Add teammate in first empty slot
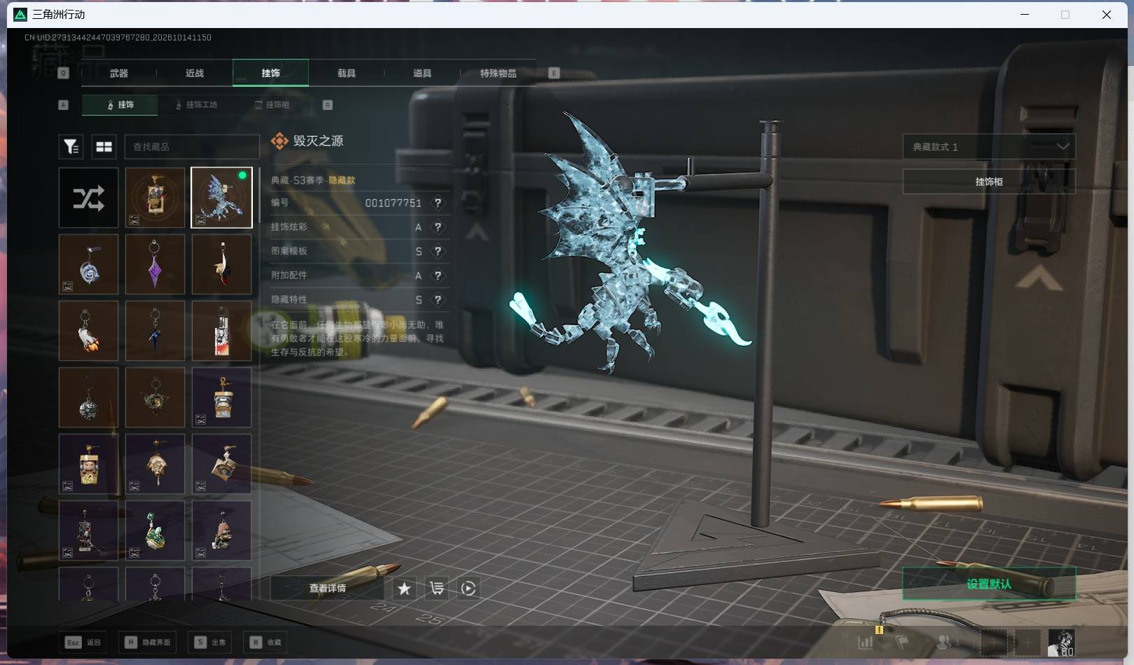 993,642
